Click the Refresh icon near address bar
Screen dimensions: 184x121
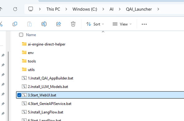pyautogui.click(x=15, y=9)
